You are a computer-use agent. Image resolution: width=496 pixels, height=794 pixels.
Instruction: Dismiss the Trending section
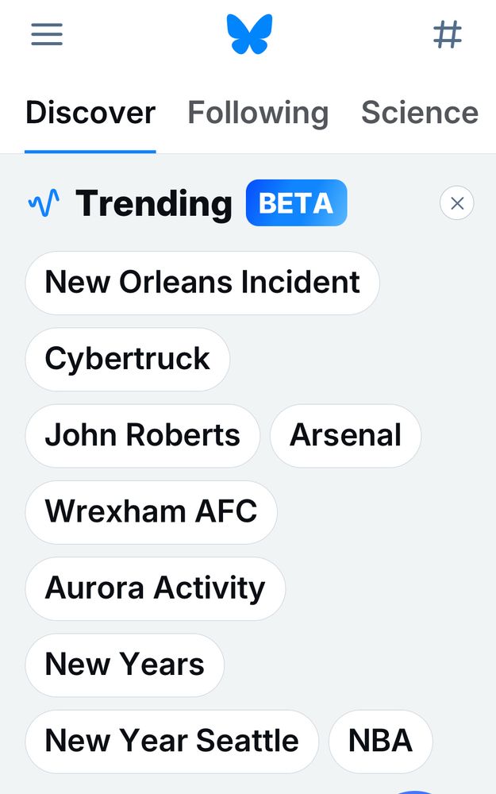coord(456,204)
